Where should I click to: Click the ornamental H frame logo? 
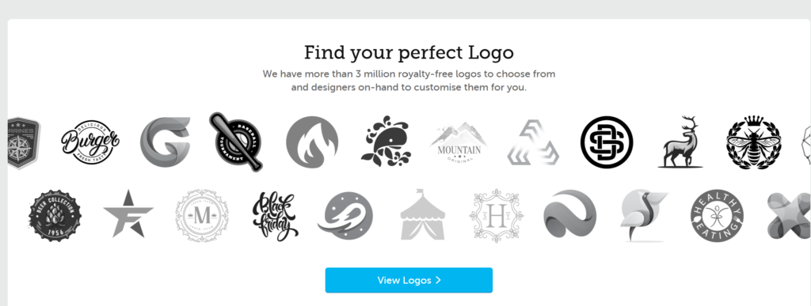pyautogui.click(x=497, y=215)
